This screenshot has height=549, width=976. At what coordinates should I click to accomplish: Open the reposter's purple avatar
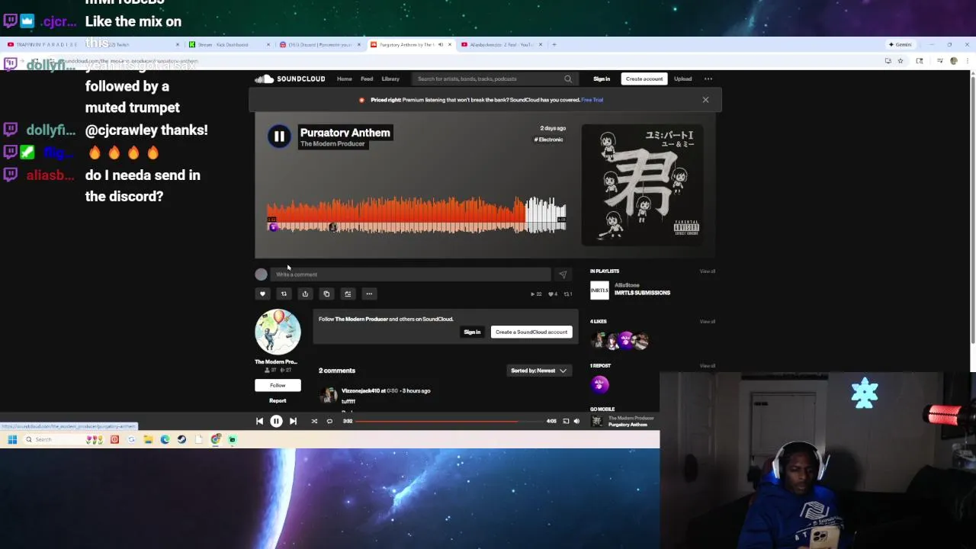pyautogui.click(x=599, y=384)
